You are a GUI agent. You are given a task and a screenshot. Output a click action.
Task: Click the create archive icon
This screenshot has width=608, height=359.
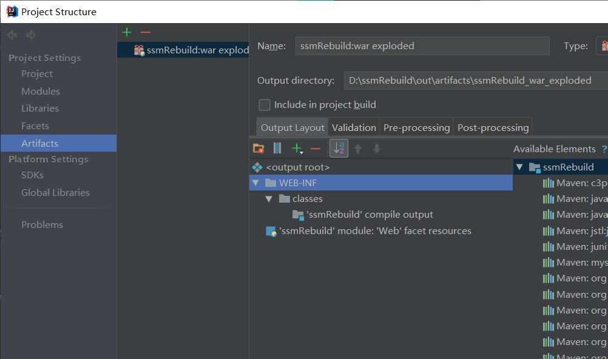point(277,149)
